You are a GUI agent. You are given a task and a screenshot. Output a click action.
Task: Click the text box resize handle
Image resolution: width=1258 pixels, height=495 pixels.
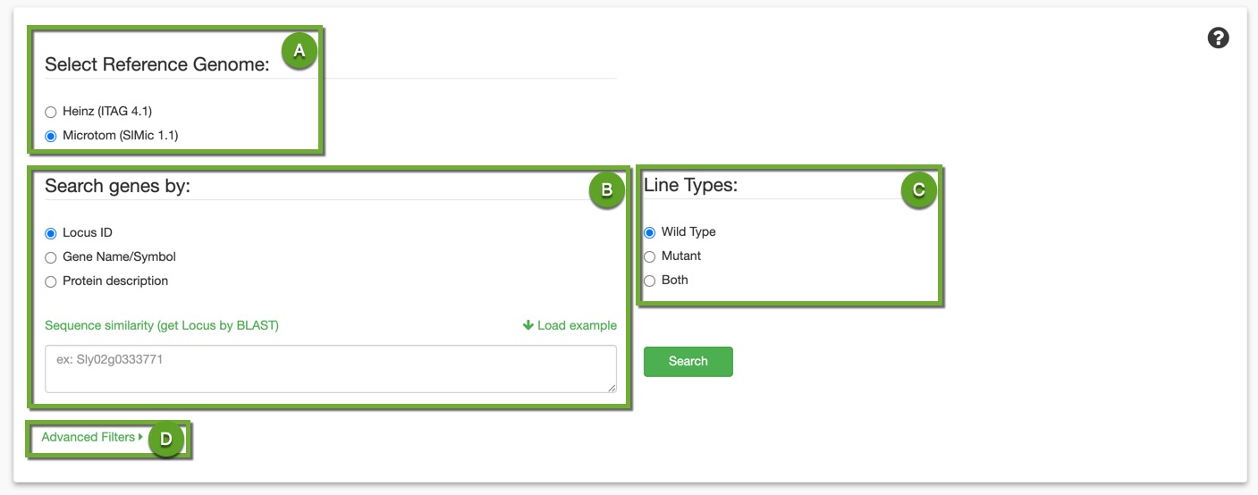[x=612, y=388]
